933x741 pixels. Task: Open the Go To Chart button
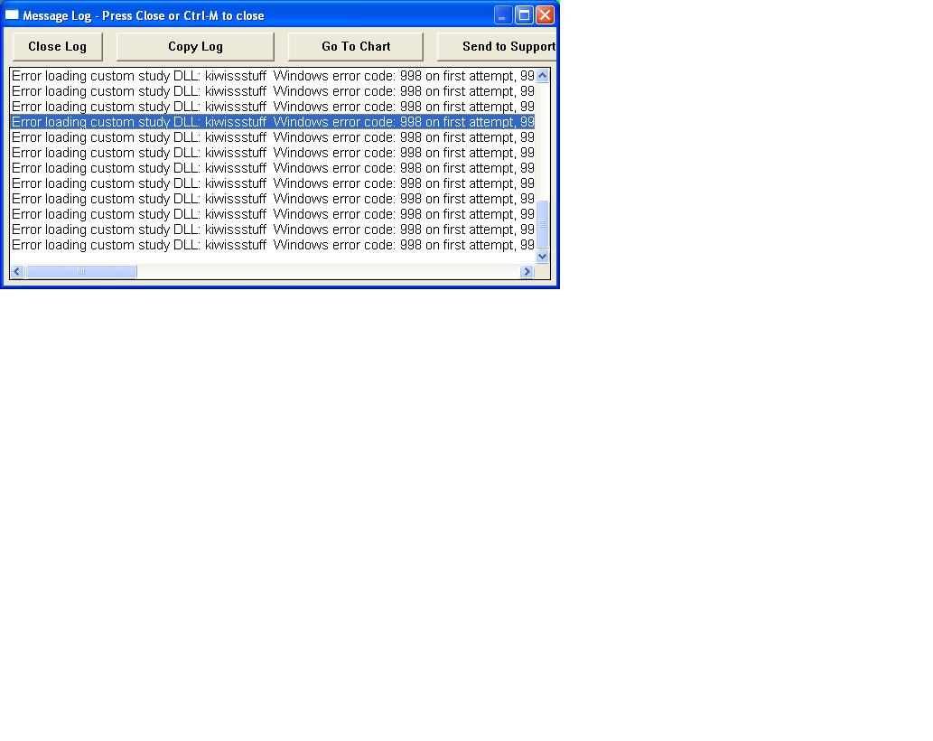pos(356,46)
